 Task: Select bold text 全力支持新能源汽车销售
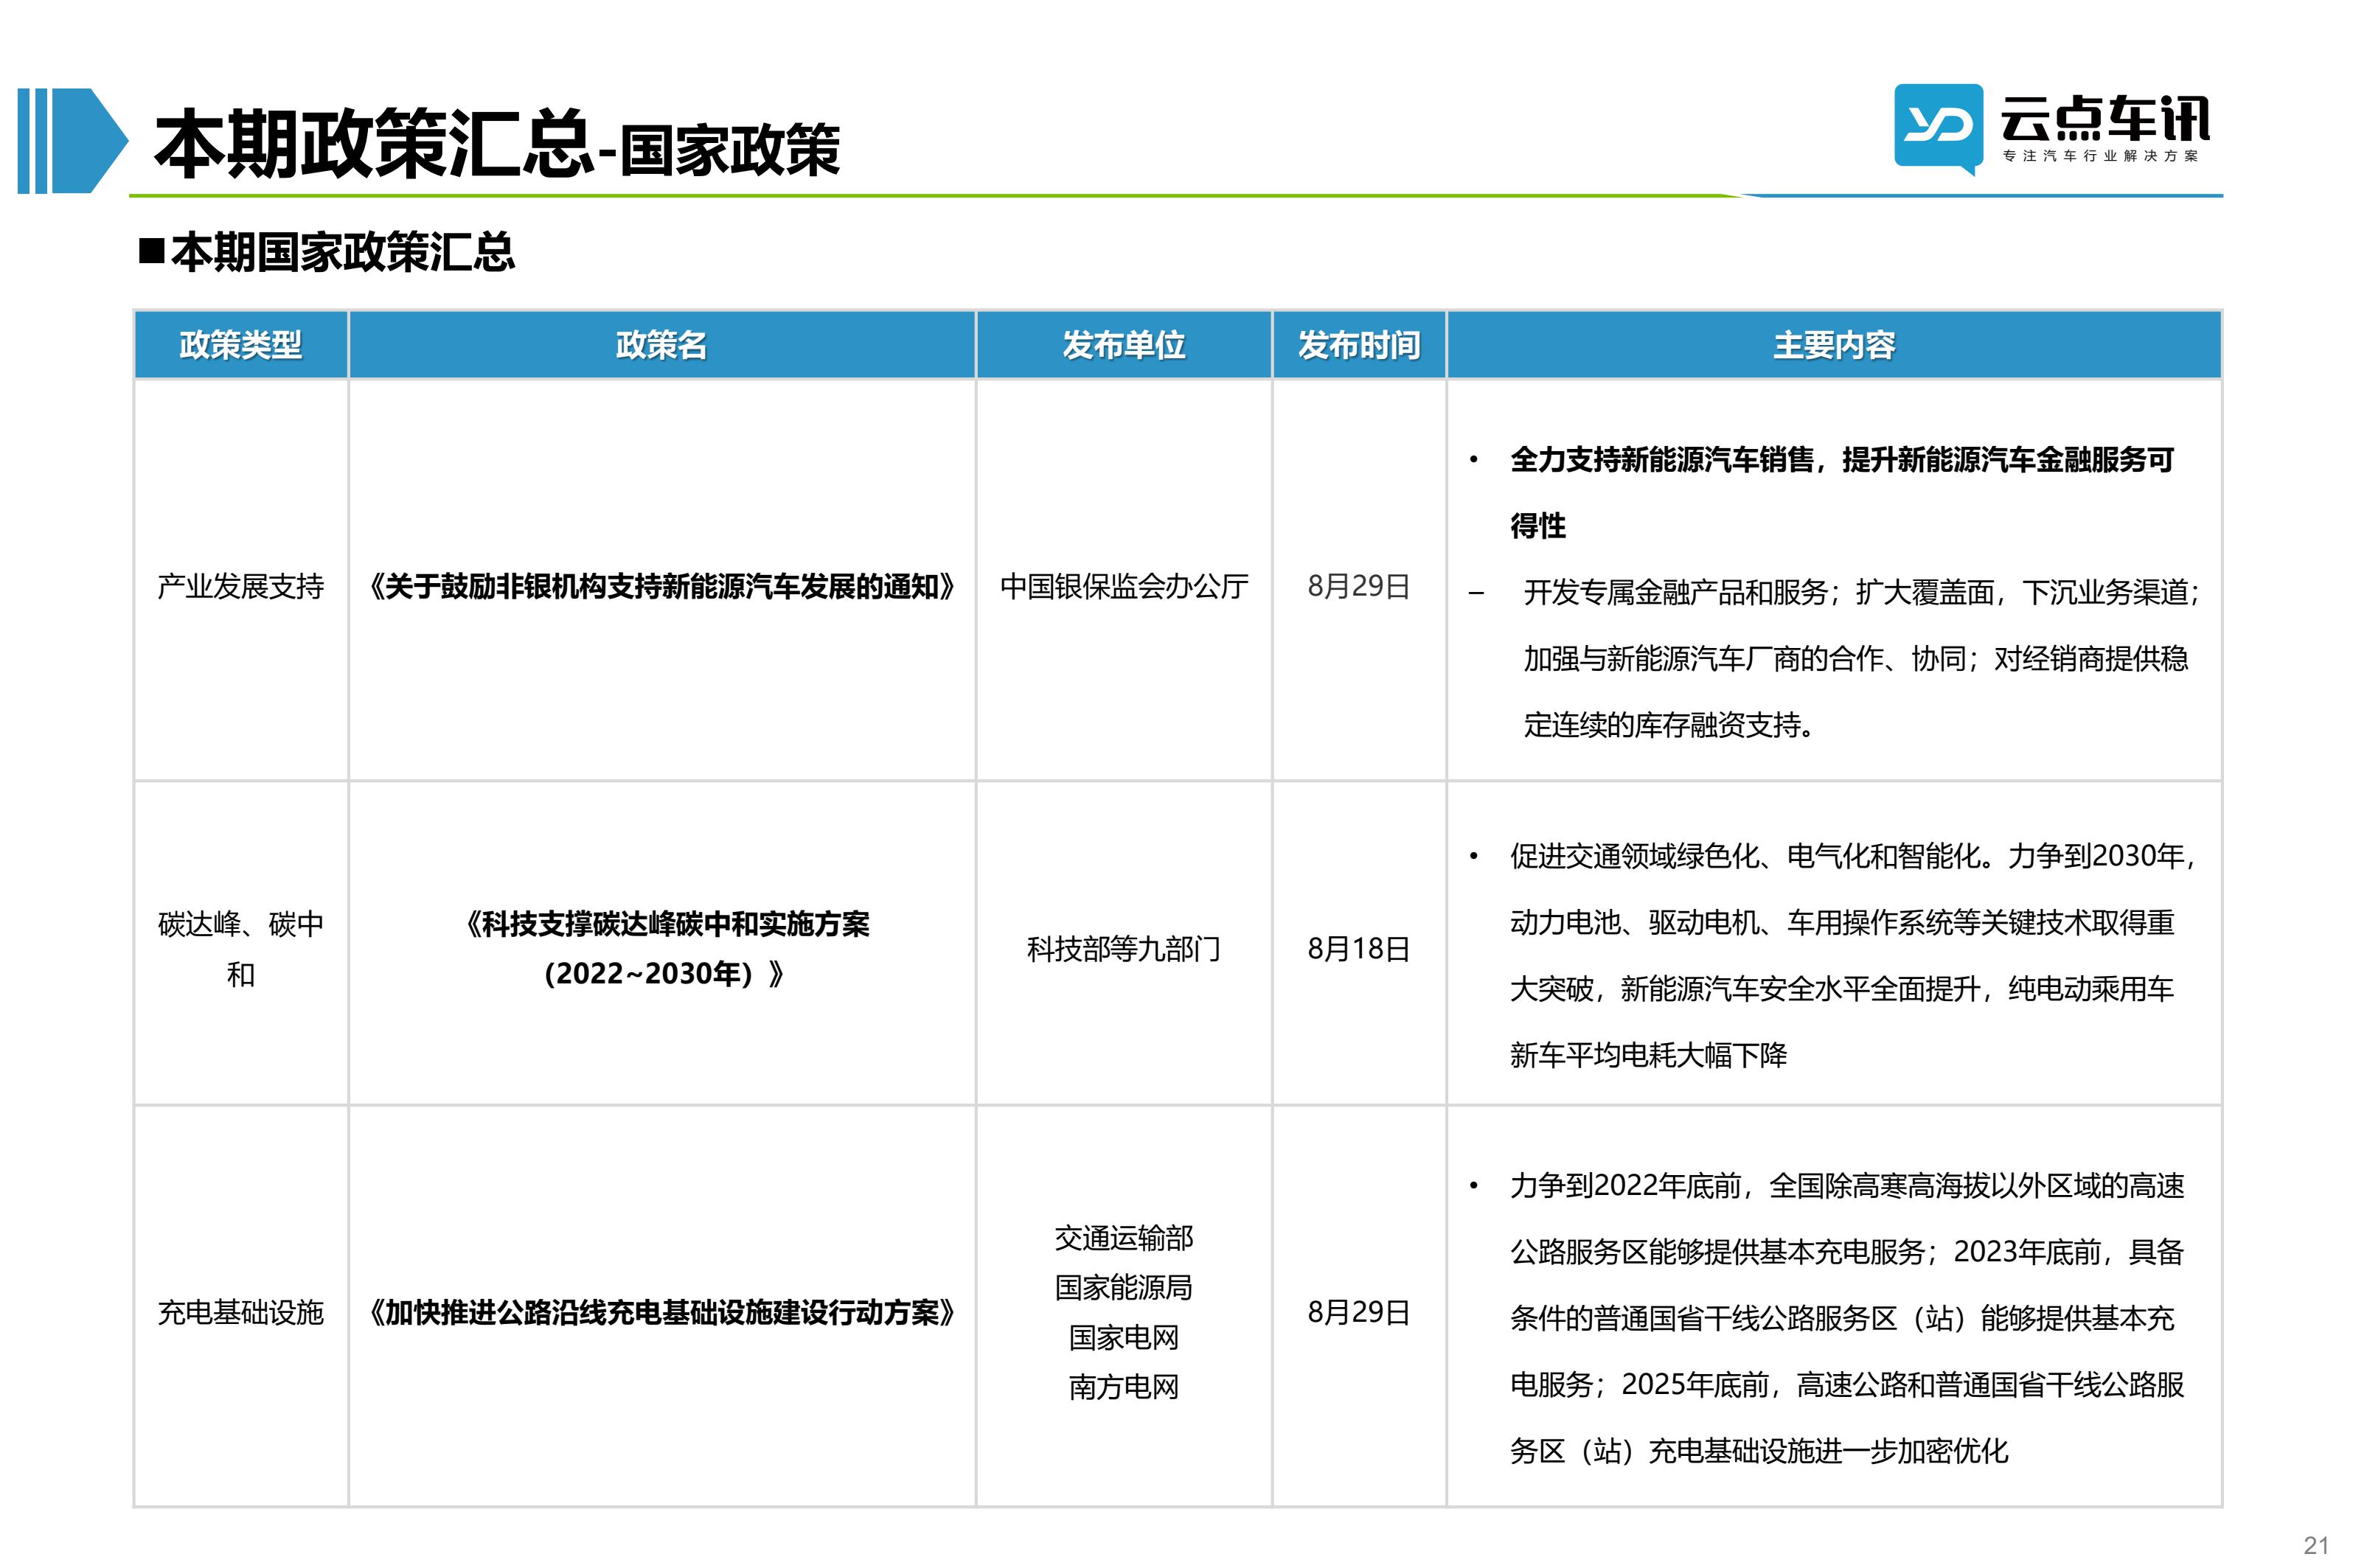[1662, 460]
